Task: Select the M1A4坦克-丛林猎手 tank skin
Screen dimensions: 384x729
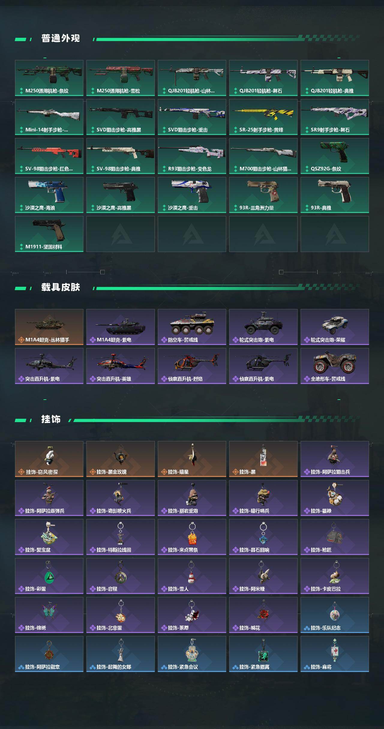Action: 49,327
